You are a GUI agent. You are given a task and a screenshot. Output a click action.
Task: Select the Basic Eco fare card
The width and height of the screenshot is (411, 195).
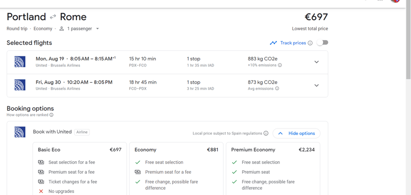pyautogui.click(x=79, y=168)
